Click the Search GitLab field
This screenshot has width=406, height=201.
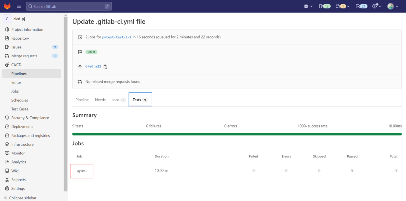point(69,6)
